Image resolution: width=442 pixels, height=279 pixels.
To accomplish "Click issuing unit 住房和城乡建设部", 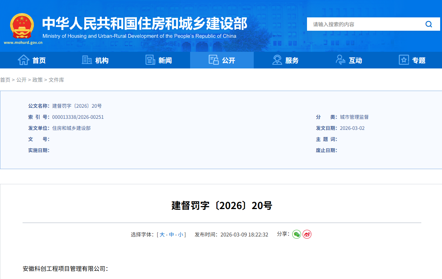I will click(x=71, y=128).
